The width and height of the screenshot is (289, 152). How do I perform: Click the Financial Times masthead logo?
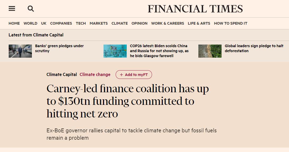(x=195, y=9)
